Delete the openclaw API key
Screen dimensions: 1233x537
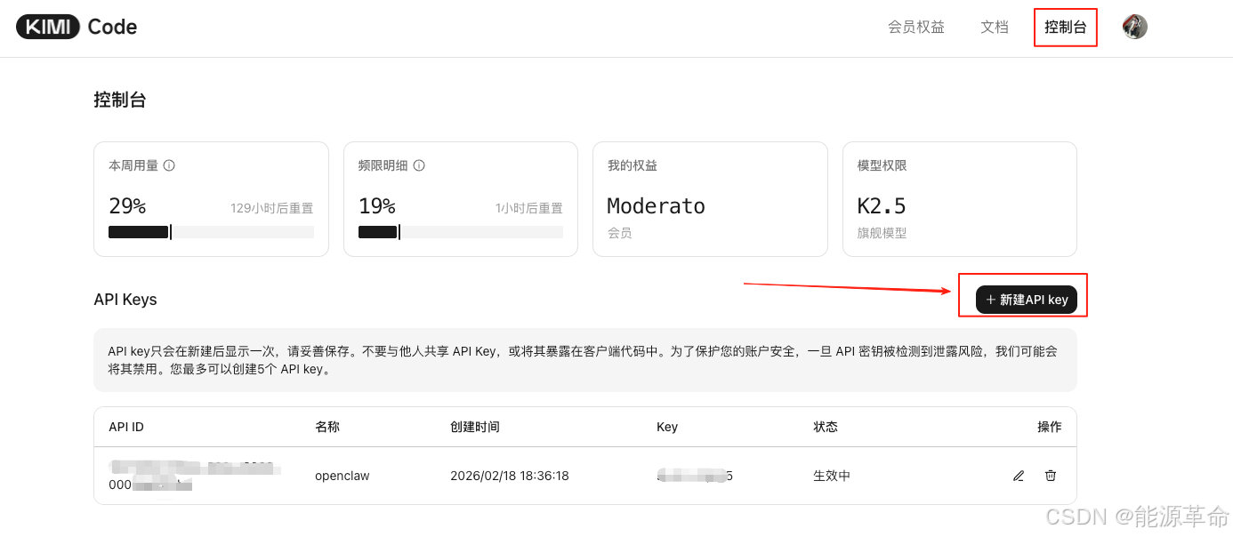1051,476
